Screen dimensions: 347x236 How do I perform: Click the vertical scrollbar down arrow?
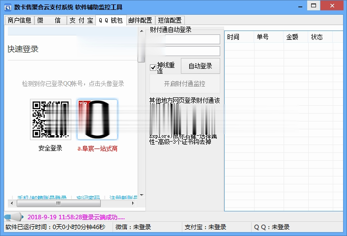pos(142,195)
